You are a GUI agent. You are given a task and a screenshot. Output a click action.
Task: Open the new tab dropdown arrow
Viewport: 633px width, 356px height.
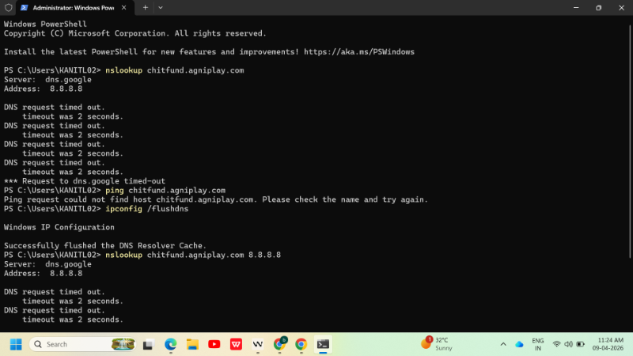tap(161, 7)
